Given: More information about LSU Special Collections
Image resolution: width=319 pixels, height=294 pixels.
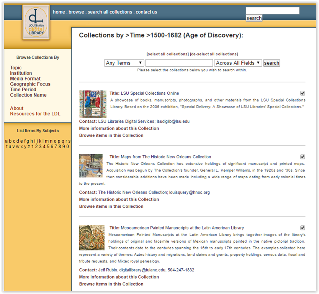Looking at the screenshot, I should tap(119, 128).
